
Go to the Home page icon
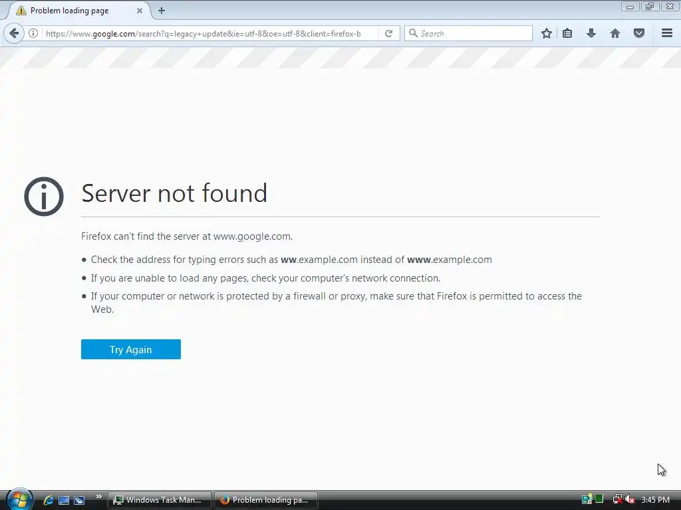coord(615,33)
